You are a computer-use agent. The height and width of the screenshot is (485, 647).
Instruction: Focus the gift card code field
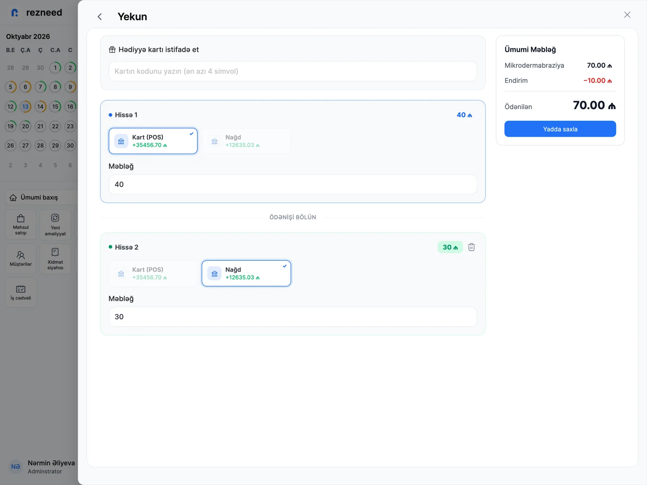point(293,71)
